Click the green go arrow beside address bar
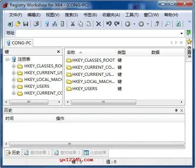This screenshot has height=168, width=195. [189, 33]
